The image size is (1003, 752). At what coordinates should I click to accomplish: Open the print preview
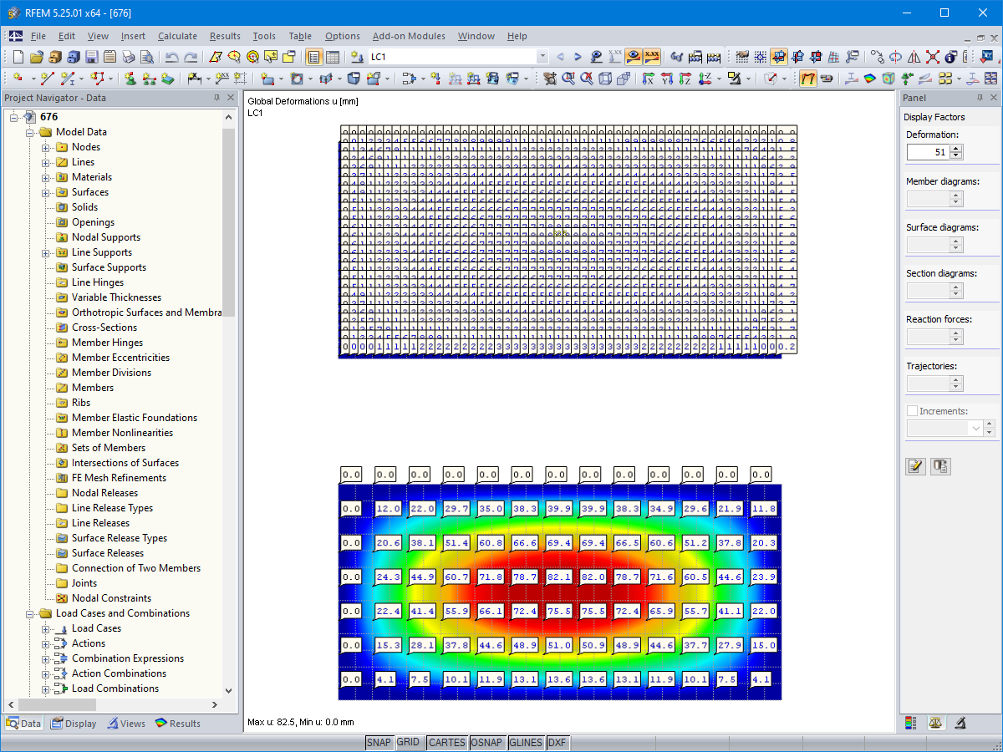[147, 57]
